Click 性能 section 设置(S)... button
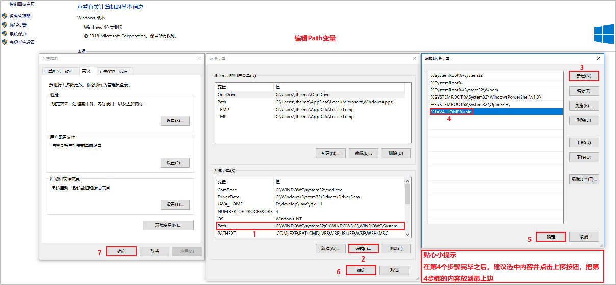Screen dimensions: 616x285 pos(175,121)
